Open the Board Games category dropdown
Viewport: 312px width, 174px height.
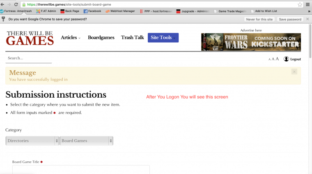(86, 141)
